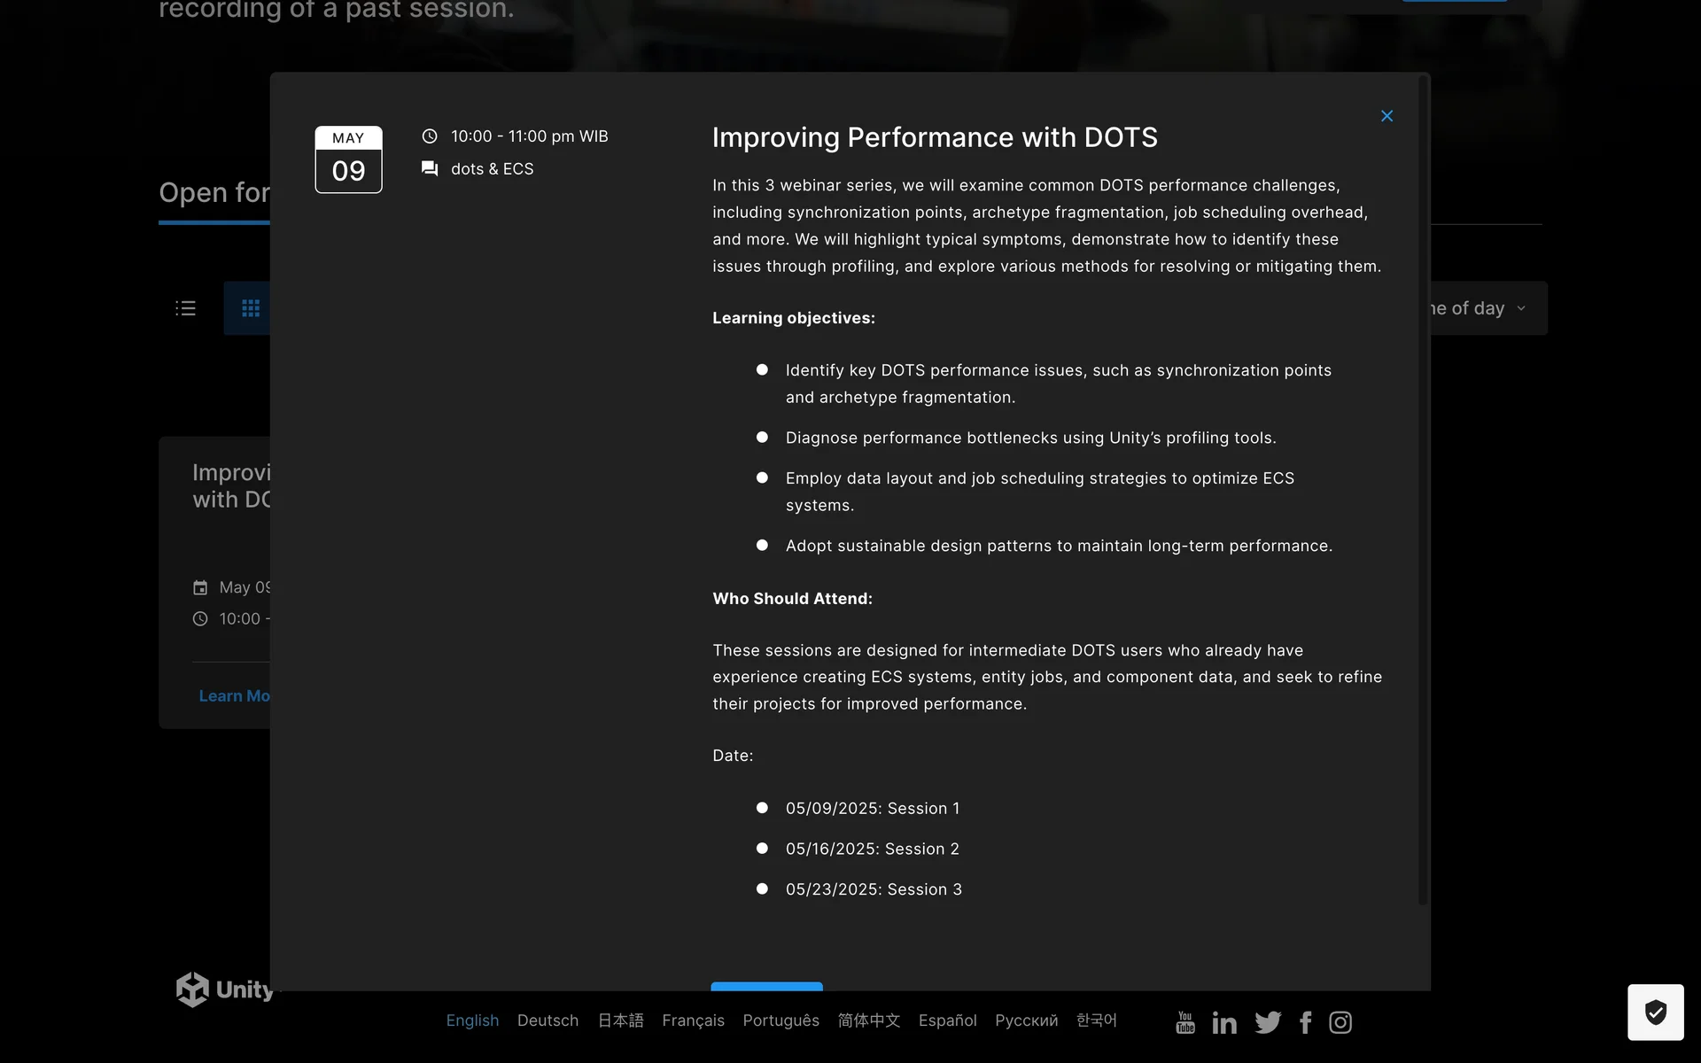Open Unity YouTube channel icon

1184,1022
